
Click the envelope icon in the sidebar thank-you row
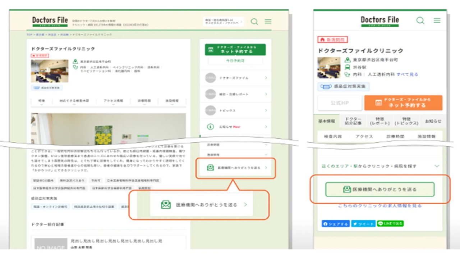point(211,168)
